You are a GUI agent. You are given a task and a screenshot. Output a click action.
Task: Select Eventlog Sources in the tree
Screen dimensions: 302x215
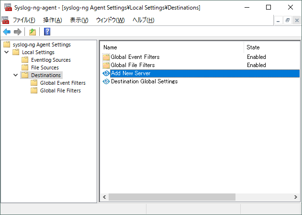point(51,60)
